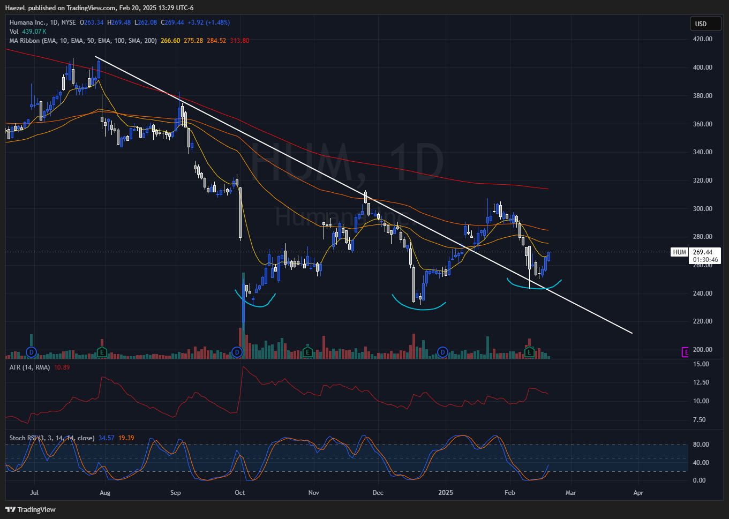The image size is (729, 519).
Task: Click the 280.00 price axis label
Action: (702, 237)
